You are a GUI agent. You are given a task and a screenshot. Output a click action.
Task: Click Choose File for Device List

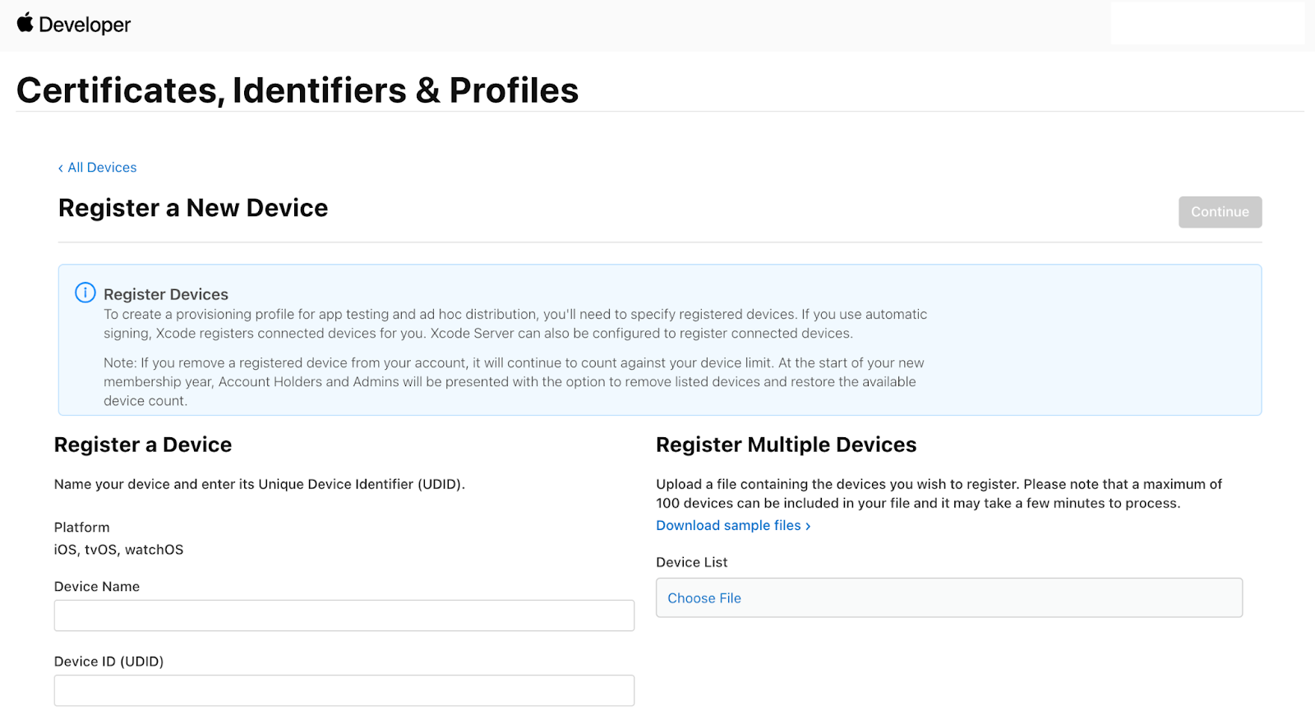pyautogui.click(x=704, y=598)
